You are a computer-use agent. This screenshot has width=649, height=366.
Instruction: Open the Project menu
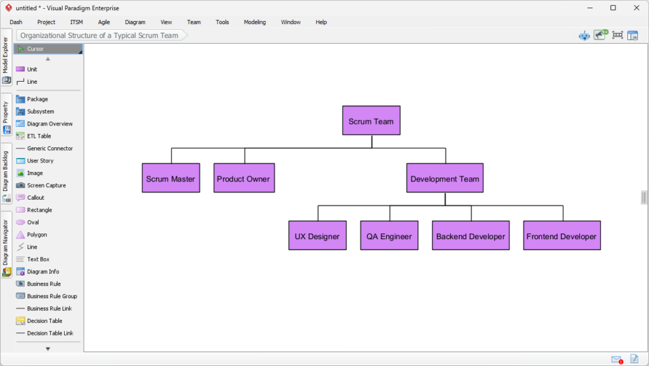point(46,22)
